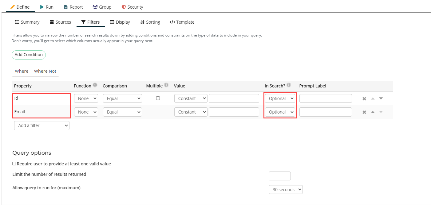The height and width of the screenshot is (216, 431).
Task: Click the Multiple column info icon
Action: coord(166,85)
